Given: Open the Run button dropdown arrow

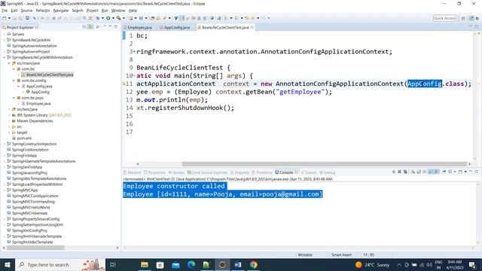Looking at the screenshot, I should tap(113, 18).
